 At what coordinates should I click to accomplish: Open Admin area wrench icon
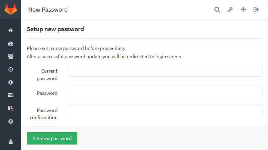tap(230, 10)
